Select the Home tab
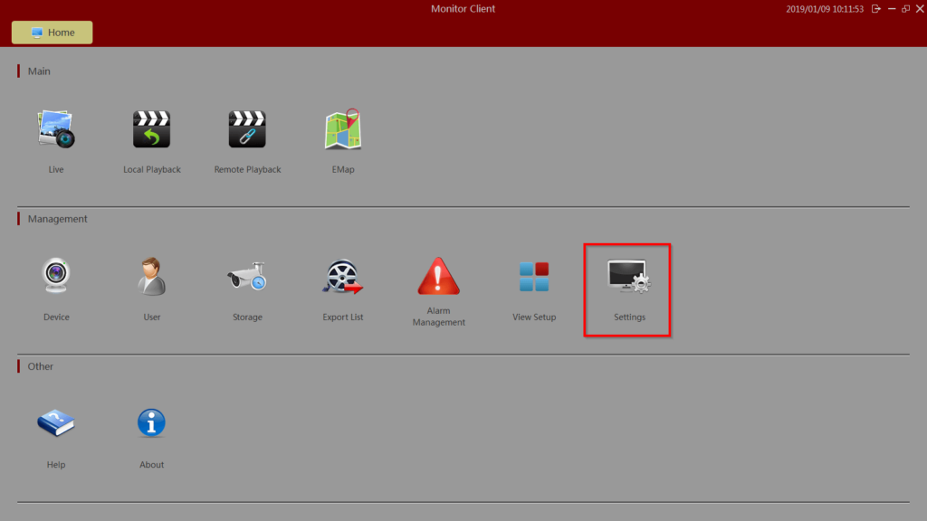Image resolution: width=927 pixels, height=521 pixels. [52, 32]
